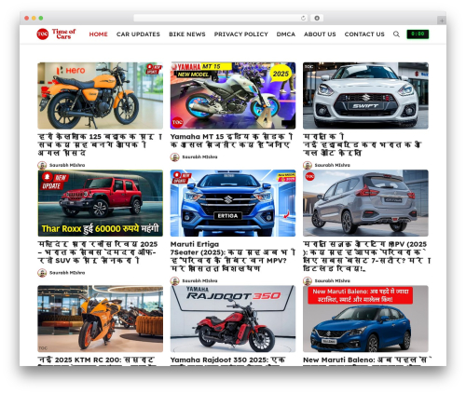Open the Rajdoot 350 thumbnail
Screen dimensions: 466x394
(x=233, y=319)
